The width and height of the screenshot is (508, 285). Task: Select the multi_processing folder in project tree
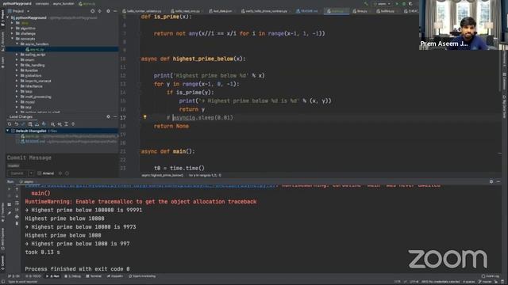(x=38, y=97)
